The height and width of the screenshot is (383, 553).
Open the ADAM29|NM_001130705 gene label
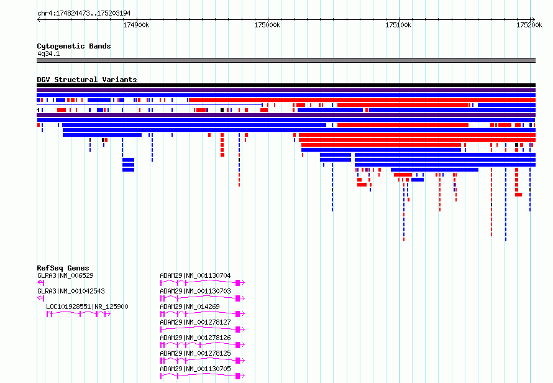coord(195,369)
